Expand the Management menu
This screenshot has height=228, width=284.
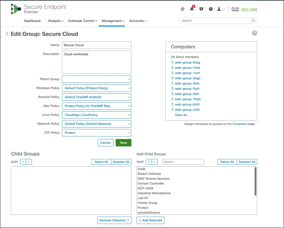pos(113,21)
